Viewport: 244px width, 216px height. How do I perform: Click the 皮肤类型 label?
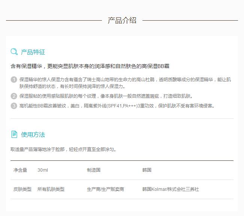pyautogui.click(x=22, y=189)
